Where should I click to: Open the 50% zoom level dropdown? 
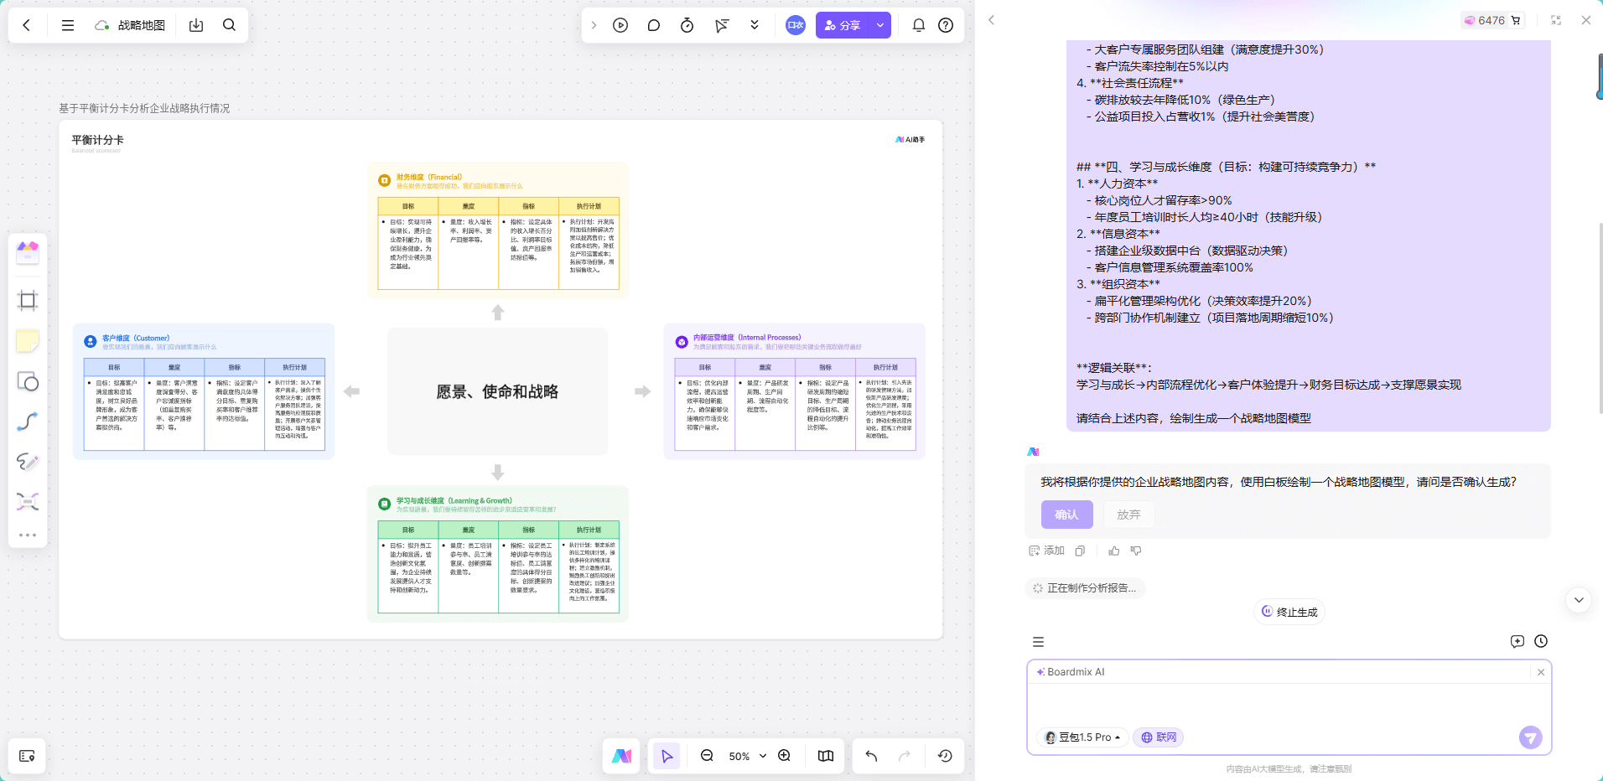748,756
